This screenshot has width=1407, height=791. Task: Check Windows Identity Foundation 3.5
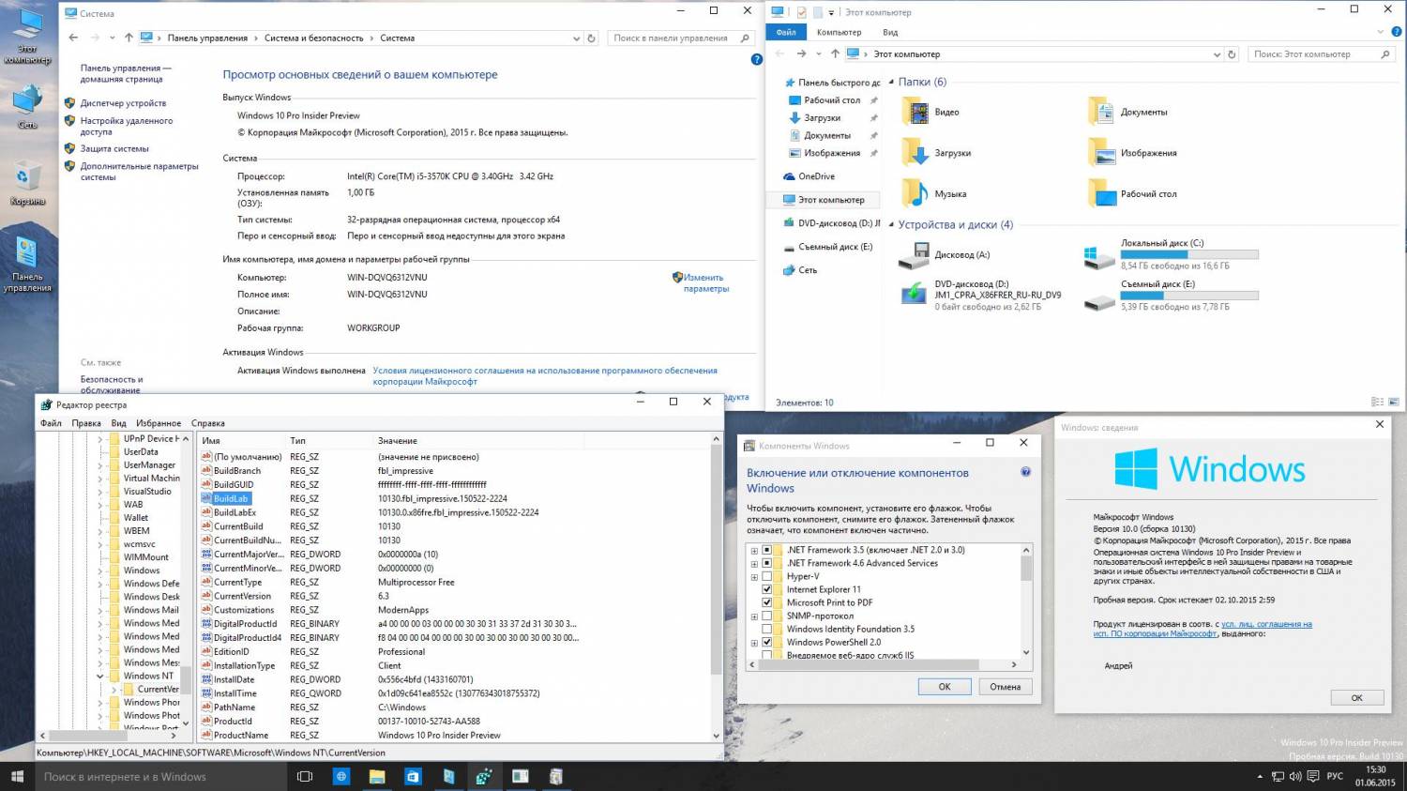(766, 629)
